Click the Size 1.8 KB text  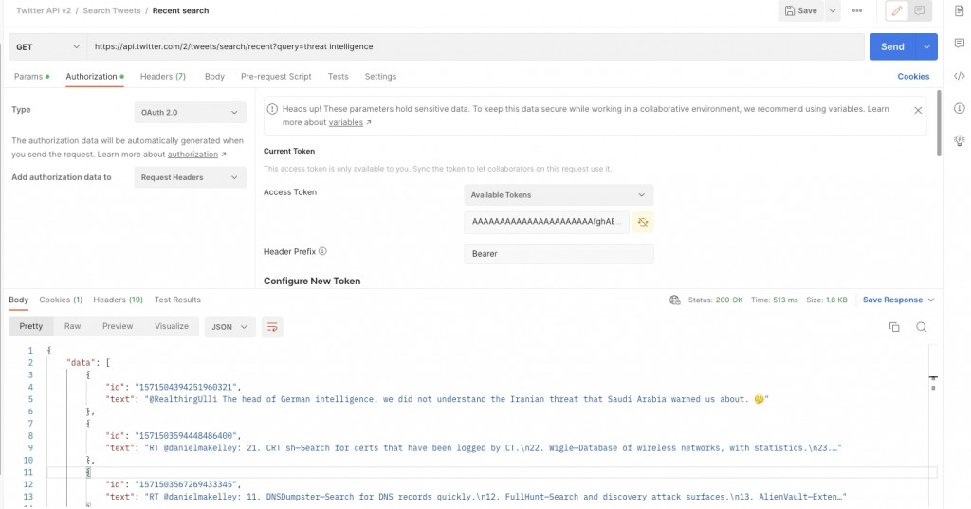(827, 300)
